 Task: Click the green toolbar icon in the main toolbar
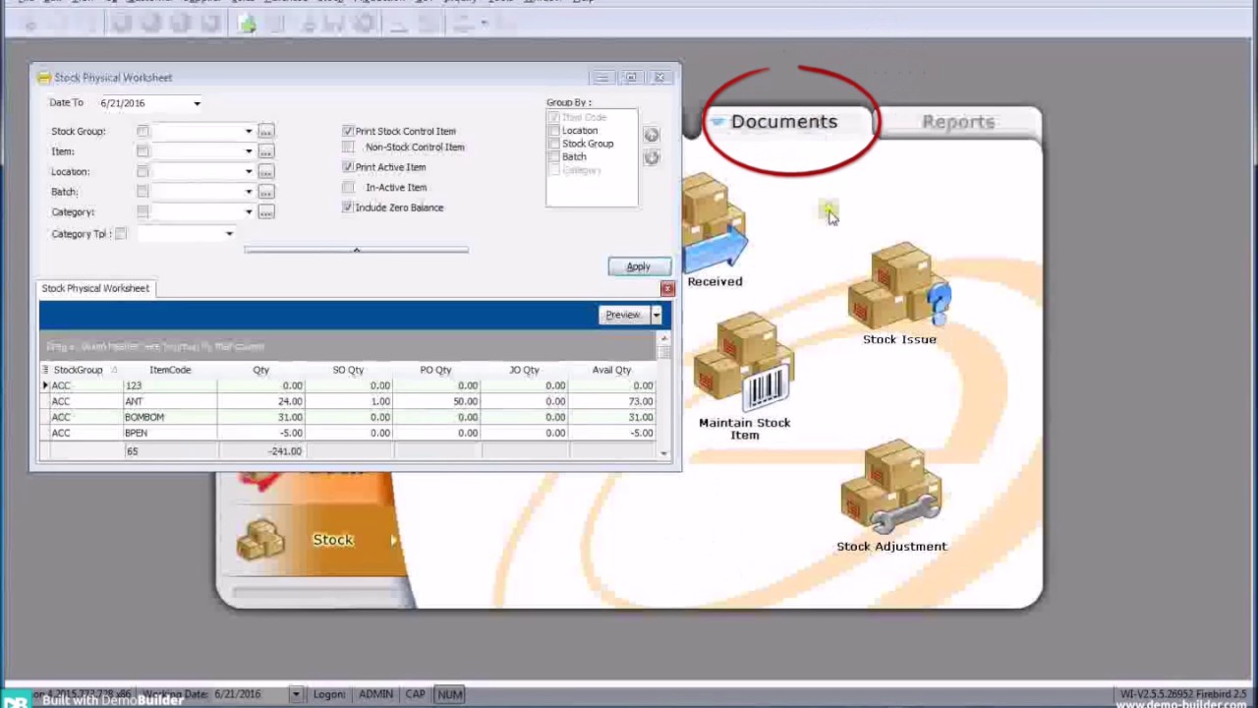pyautogui.click(x=247, y=25)
